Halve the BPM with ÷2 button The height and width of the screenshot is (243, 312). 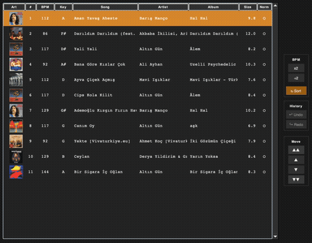[x=296, y=78]
